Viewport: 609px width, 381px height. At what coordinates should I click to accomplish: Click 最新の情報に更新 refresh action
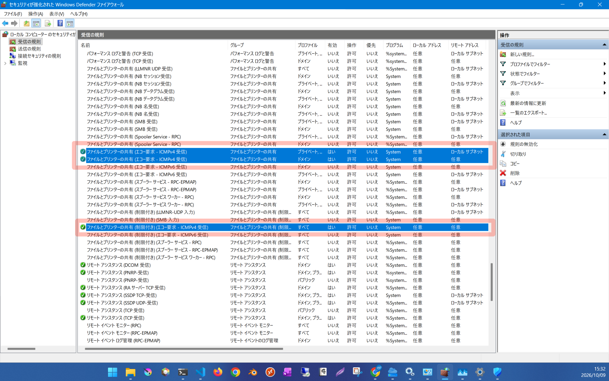(x=528, y=103)
